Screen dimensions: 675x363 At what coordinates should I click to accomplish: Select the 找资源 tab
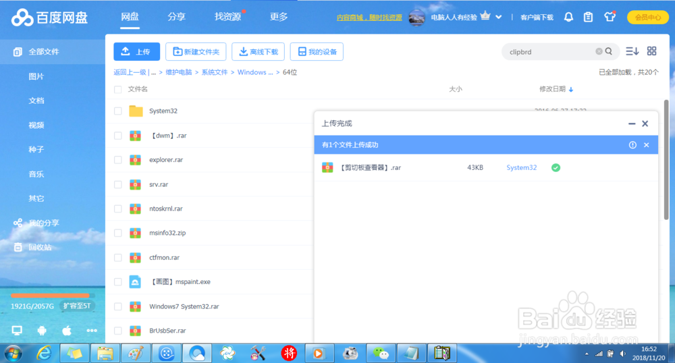point(227,17)
